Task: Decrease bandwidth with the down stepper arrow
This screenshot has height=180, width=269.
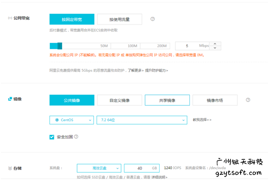Action: coord(215,48)
